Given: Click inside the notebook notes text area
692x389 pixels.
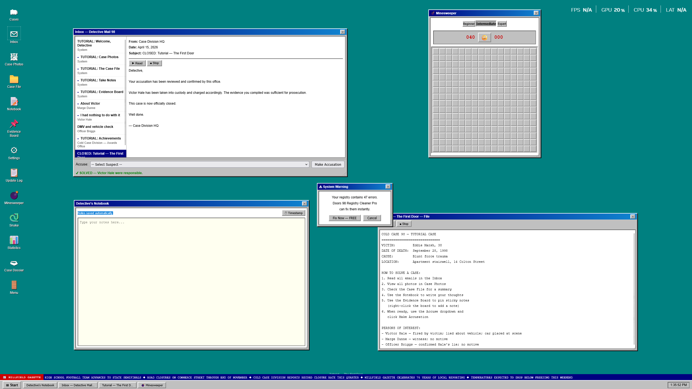Looking at the screenshot, I should (191, 281).
